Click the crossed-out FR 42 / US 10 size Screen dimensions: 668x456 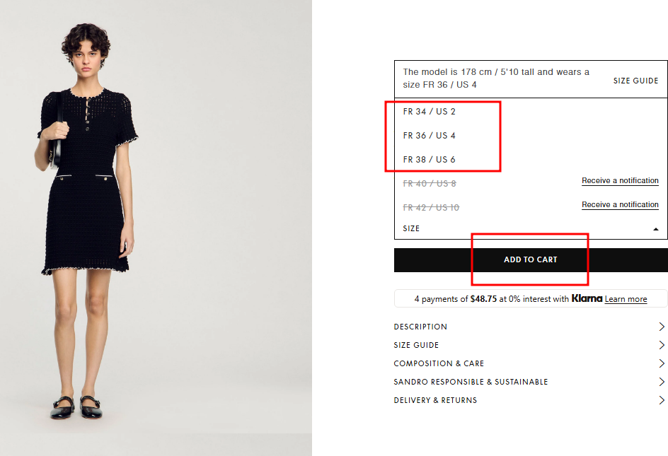tap(431, 207)
